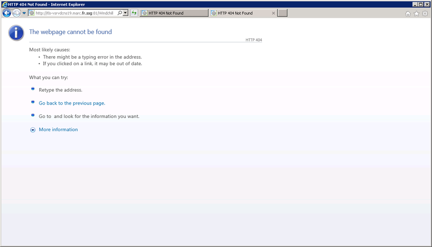Click Go back to the previous page link
The image size is (432, 247).
72,103
